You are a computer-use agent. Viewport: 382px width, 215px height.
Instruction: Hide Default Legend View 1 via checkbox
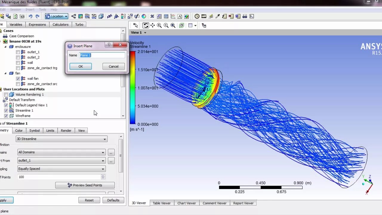pos(6,105)
